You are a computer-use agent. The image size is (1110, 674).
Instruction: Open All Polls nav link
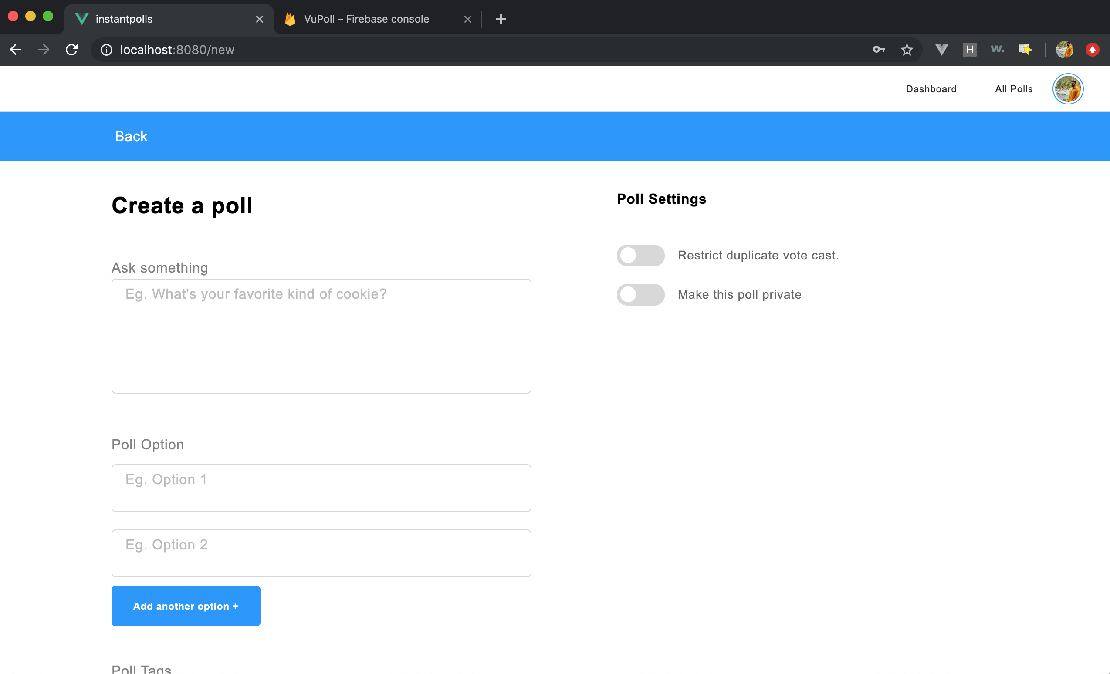tap(1013, 89)
